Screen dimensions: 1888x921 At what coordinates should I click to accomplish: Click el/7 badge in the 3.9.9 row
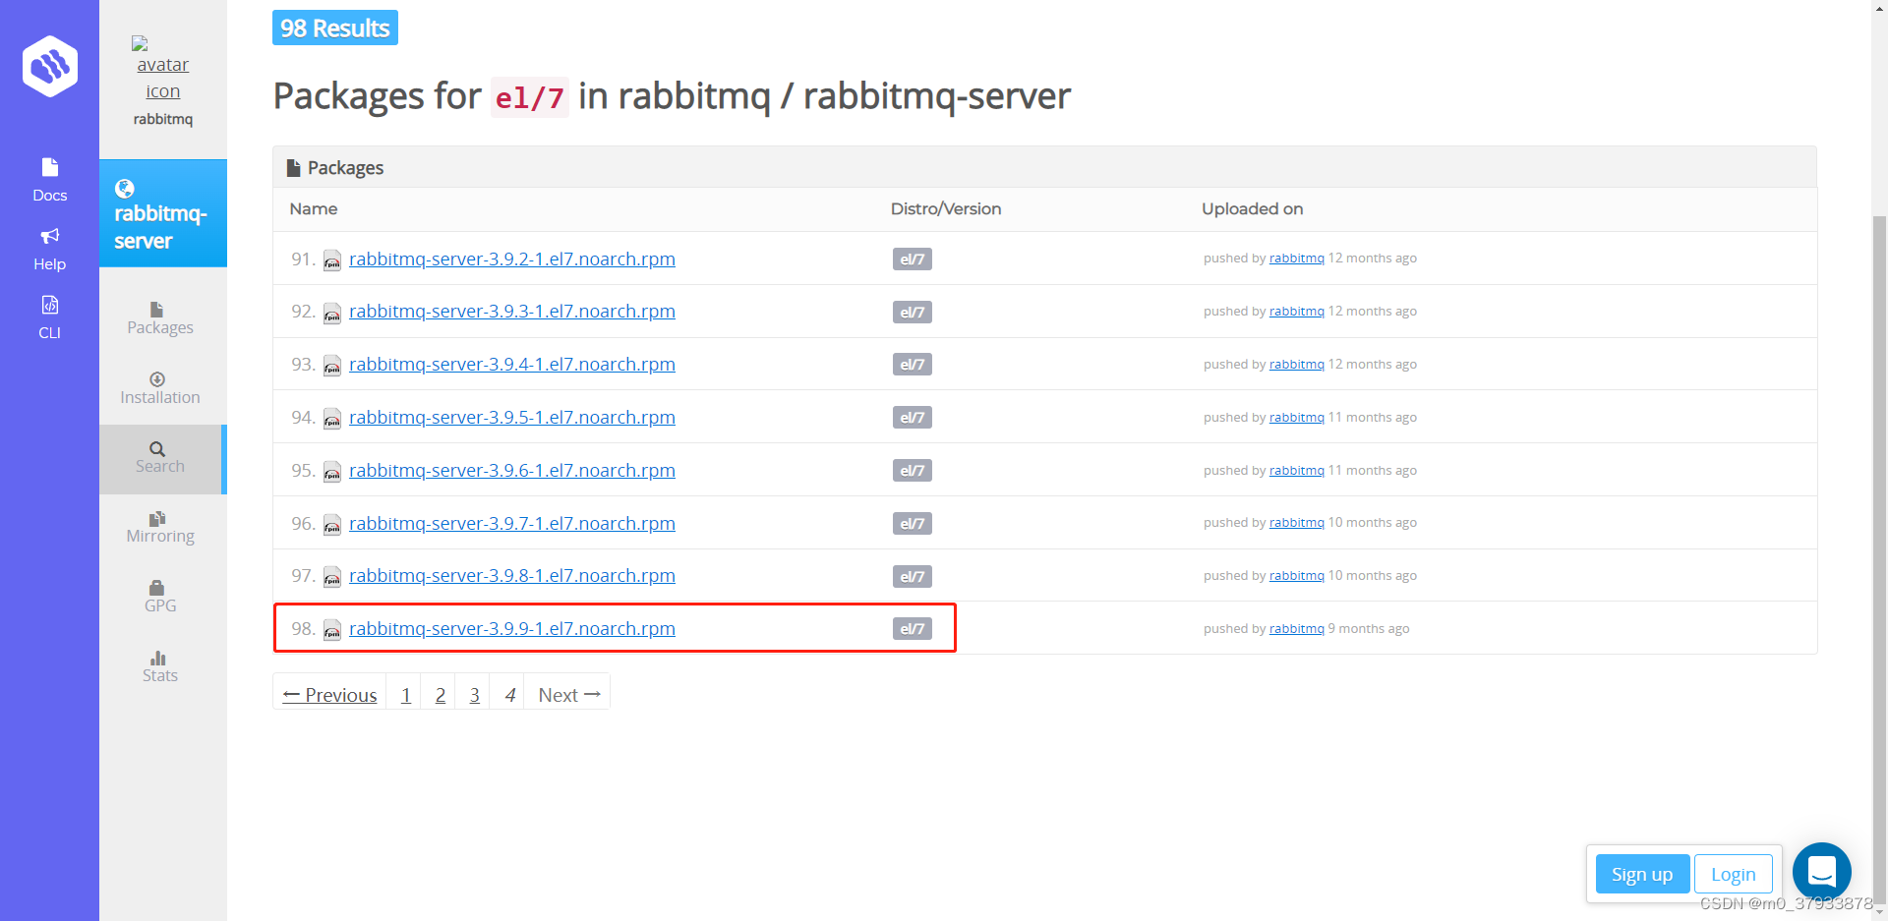(913, 629)
